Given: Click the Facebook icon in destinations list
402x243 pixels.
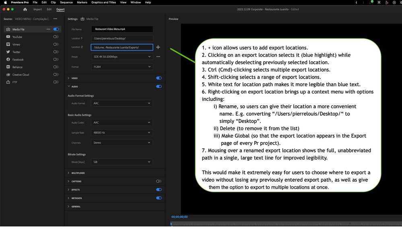Looking at the screenshot, I should point(8,59).
